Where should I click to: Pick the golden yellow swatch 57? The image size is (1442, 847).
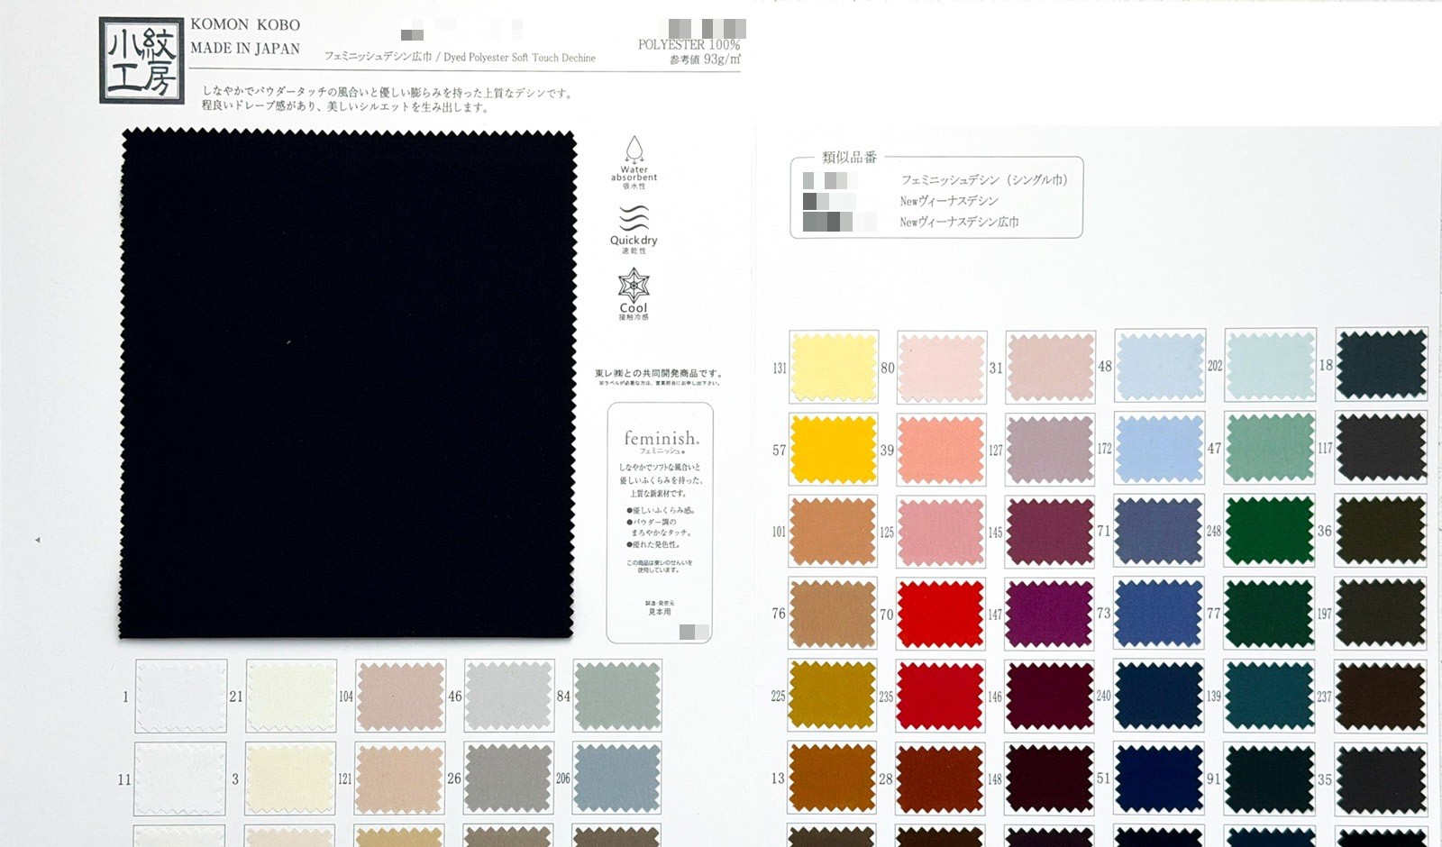834,449
